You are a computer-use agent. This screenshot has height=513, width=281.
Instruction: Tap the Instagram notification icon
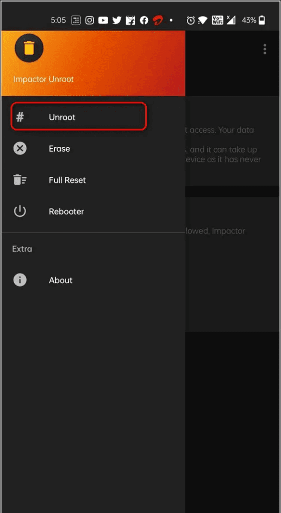click(x=90, y=20)
